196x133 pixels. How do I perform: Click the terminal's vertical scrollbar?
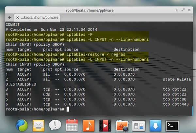click(192, 111)
